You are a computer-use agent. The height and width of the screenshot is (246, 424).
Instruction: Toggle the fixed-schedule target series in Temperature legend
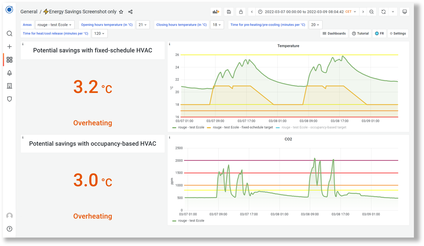244,127
